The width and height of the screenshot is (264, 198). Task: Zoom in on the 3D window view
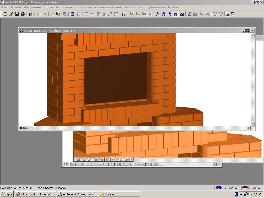(96, 160)
